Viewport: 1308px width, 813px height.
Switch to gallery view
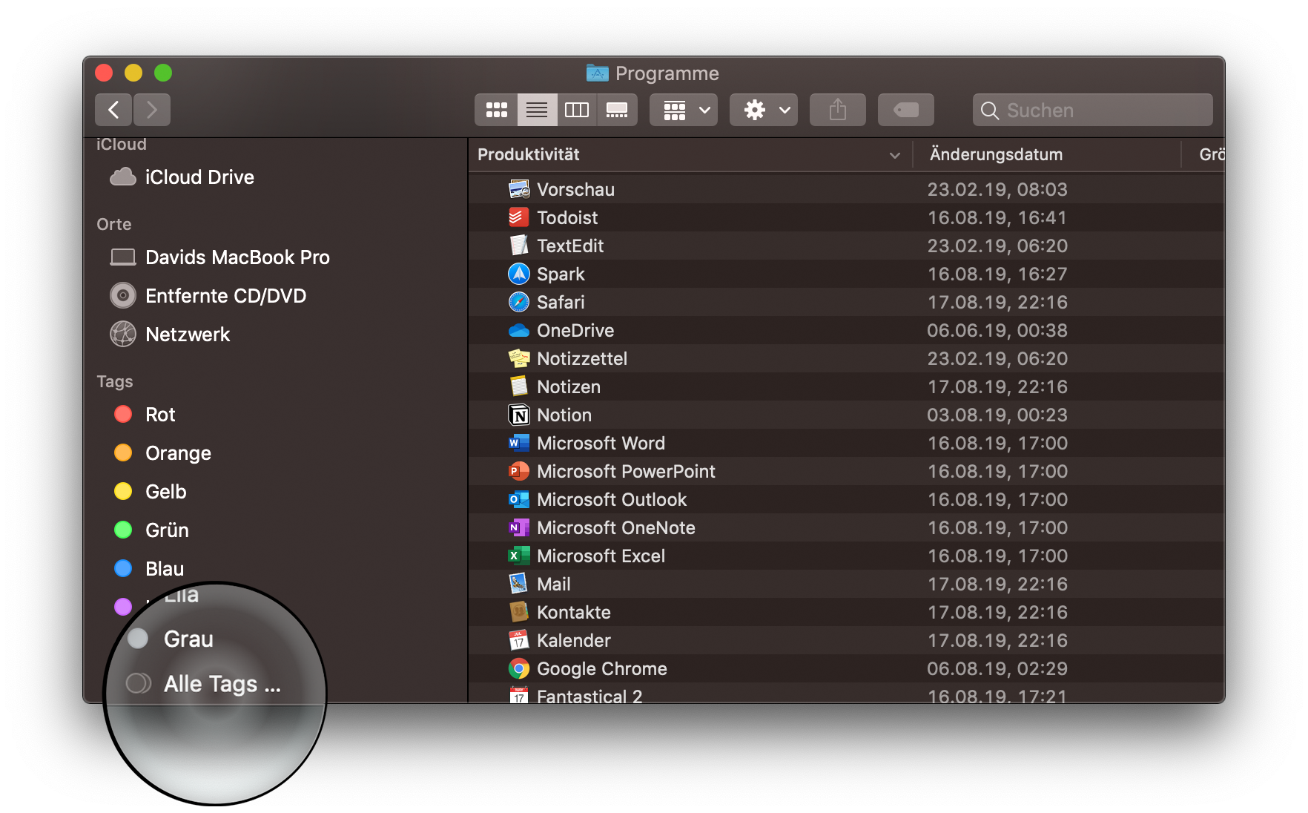point(617,110)
